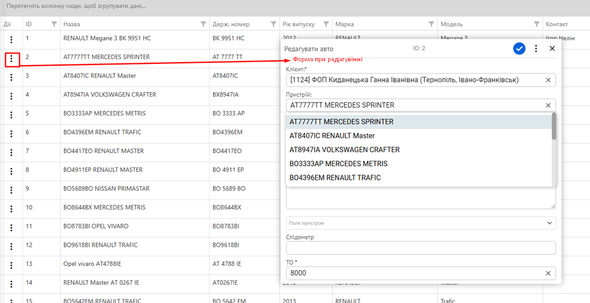Viewport: 590px width, 303px height.
Task: Open actions menu for BO8783BI OPEL VIVARO row
Action: (12, 227)
